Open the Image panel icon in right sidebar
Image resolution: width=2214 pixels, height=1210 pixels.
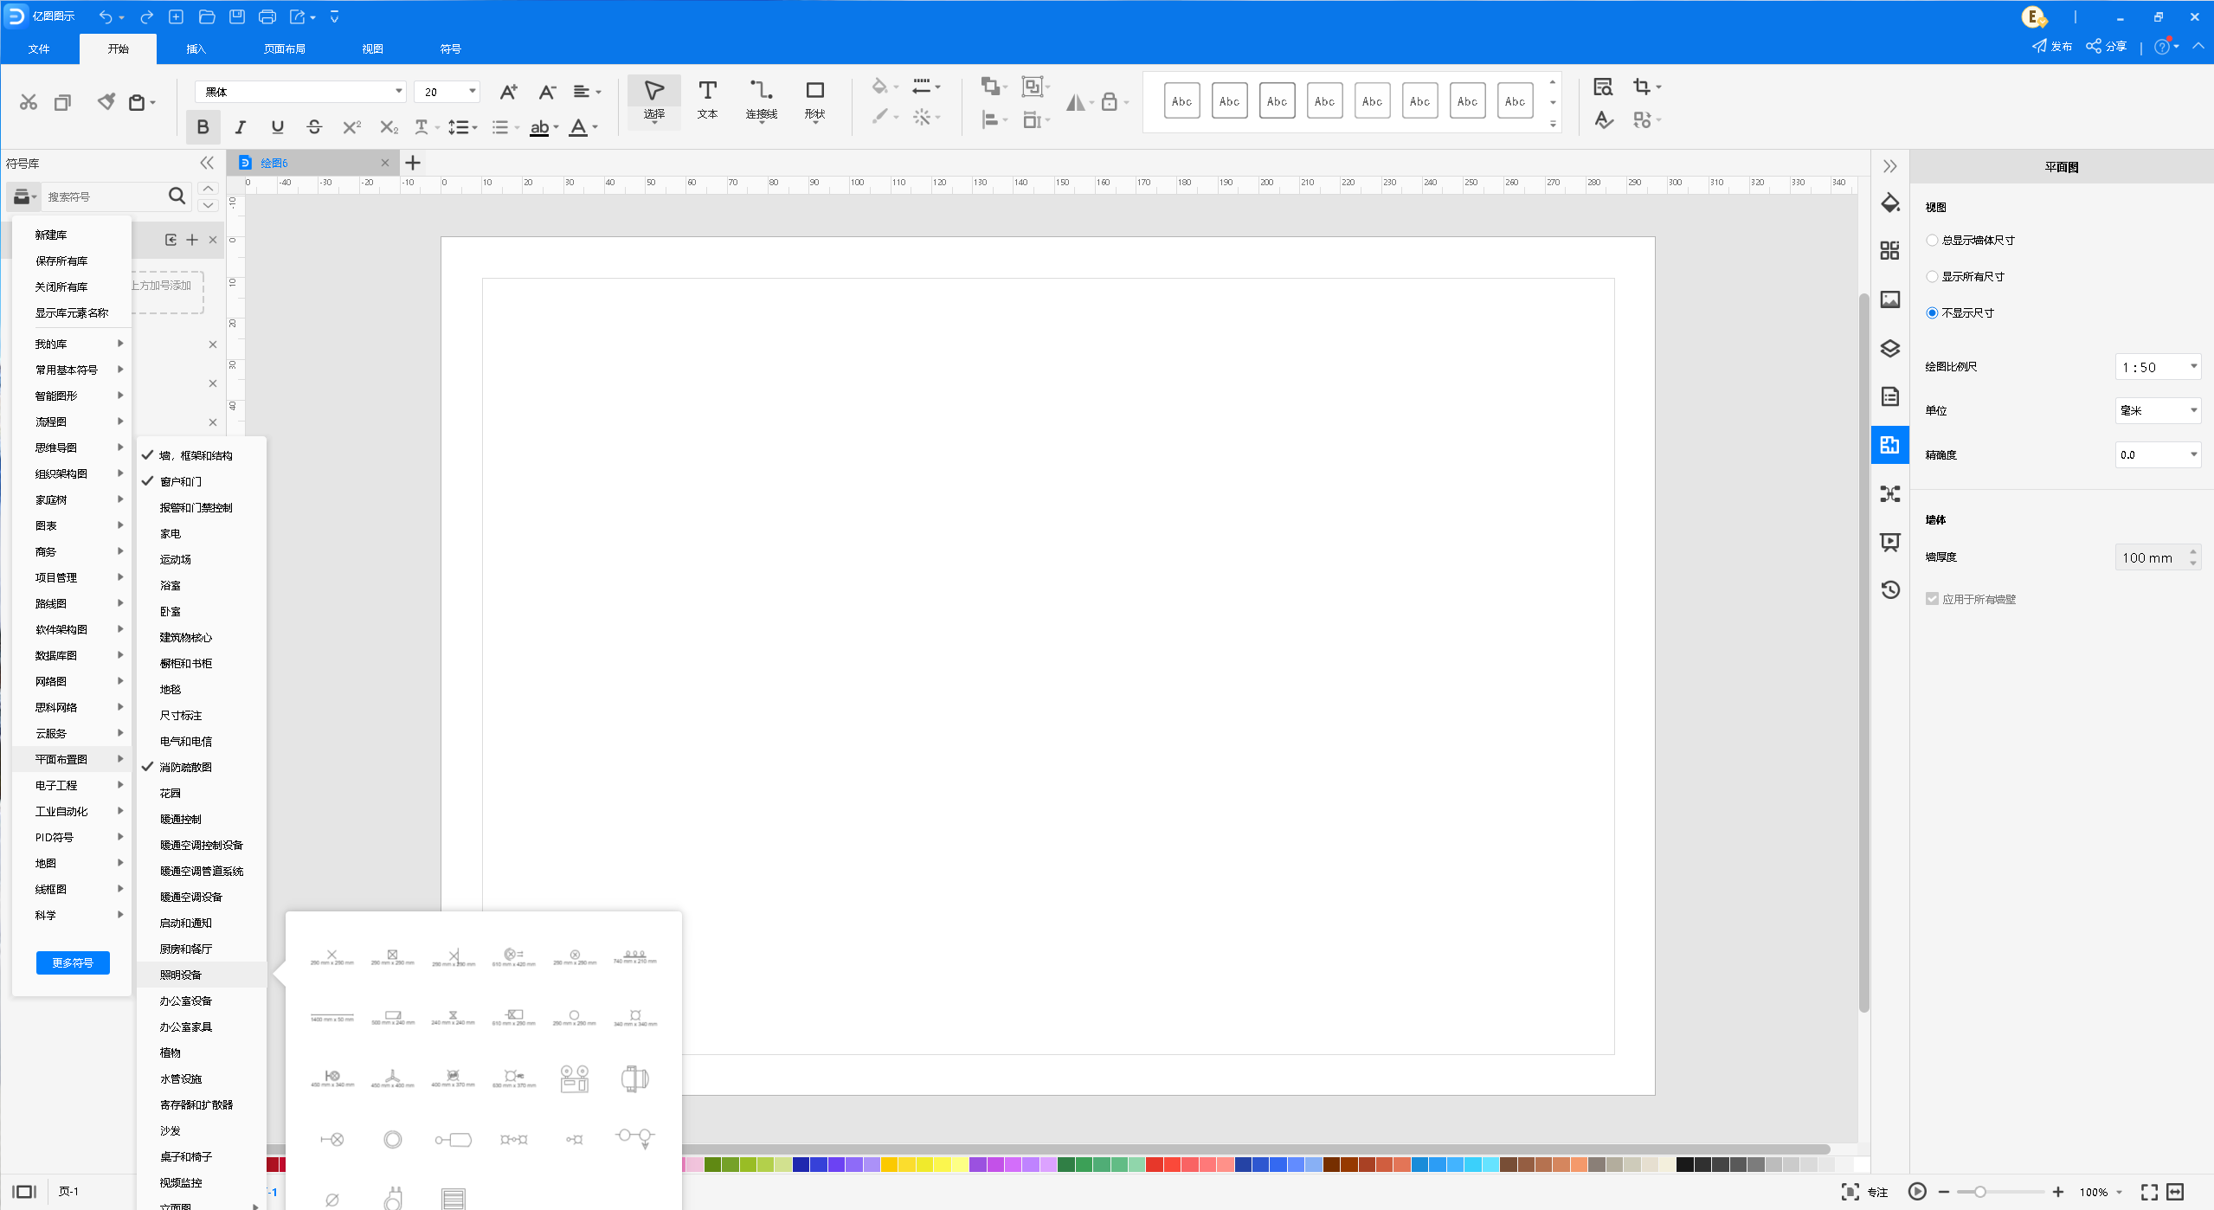1889,299
